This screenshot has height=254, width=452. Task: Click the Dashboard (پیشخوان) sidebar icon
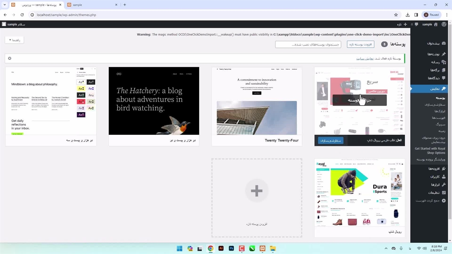444,43
